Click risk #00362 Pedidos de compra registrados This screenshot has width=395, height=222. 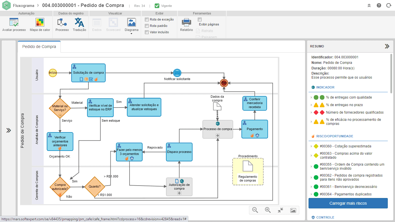pyautogui.click(x=351, y=177)
